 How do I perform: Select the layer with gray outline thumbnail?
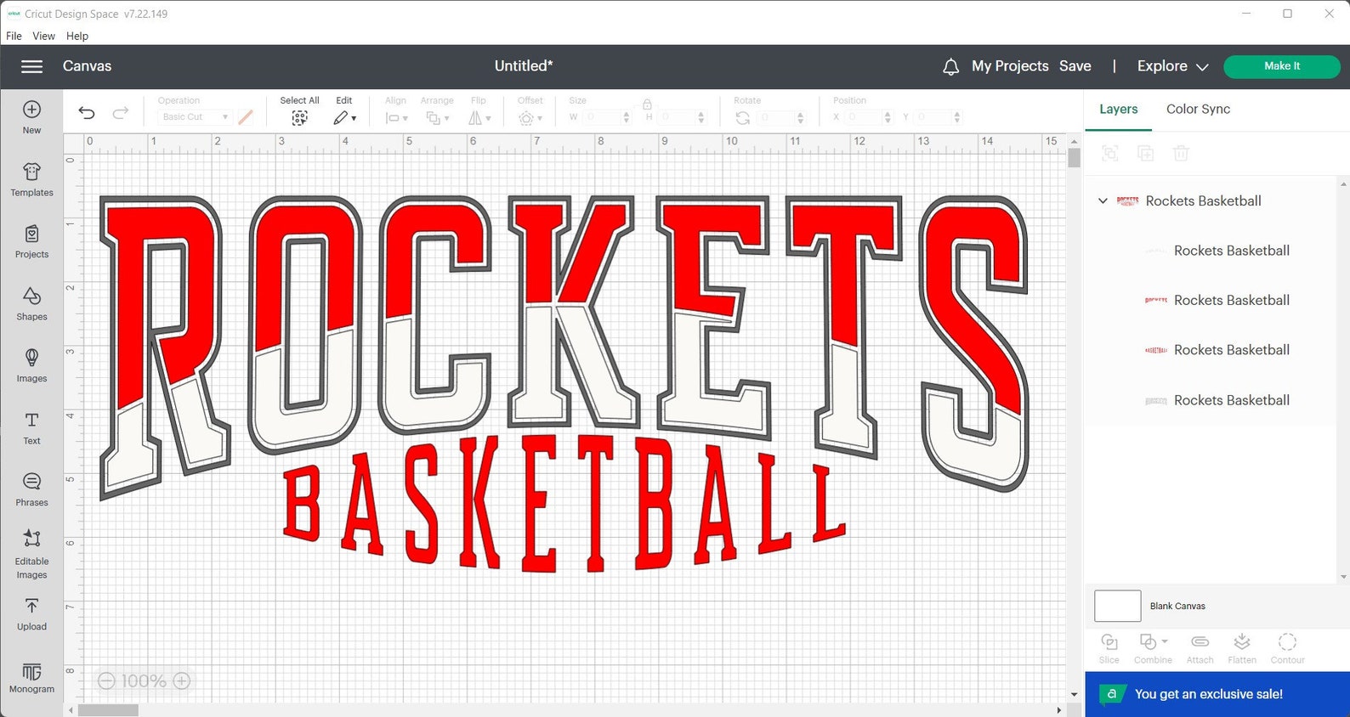point(1217,400)
